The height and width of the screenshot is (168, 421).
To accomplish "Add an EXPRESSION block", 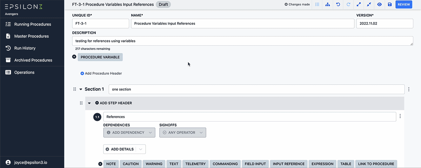I will 322,164.
